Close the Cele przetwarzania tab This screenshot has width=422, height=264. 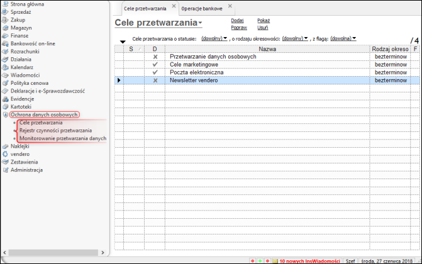174,6
